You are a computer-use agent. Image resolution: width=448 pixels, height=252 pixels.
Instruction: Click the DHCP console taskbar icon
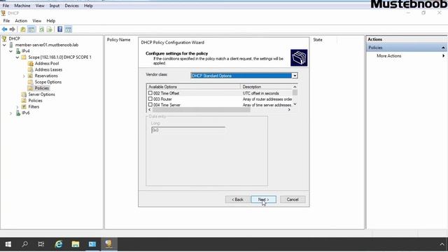pyautogui.click(x=108, y=244)
